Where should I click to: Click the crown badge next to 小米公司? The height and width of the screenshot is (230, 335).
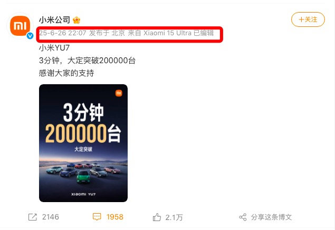pyautogui.click(x=76, y=20)
